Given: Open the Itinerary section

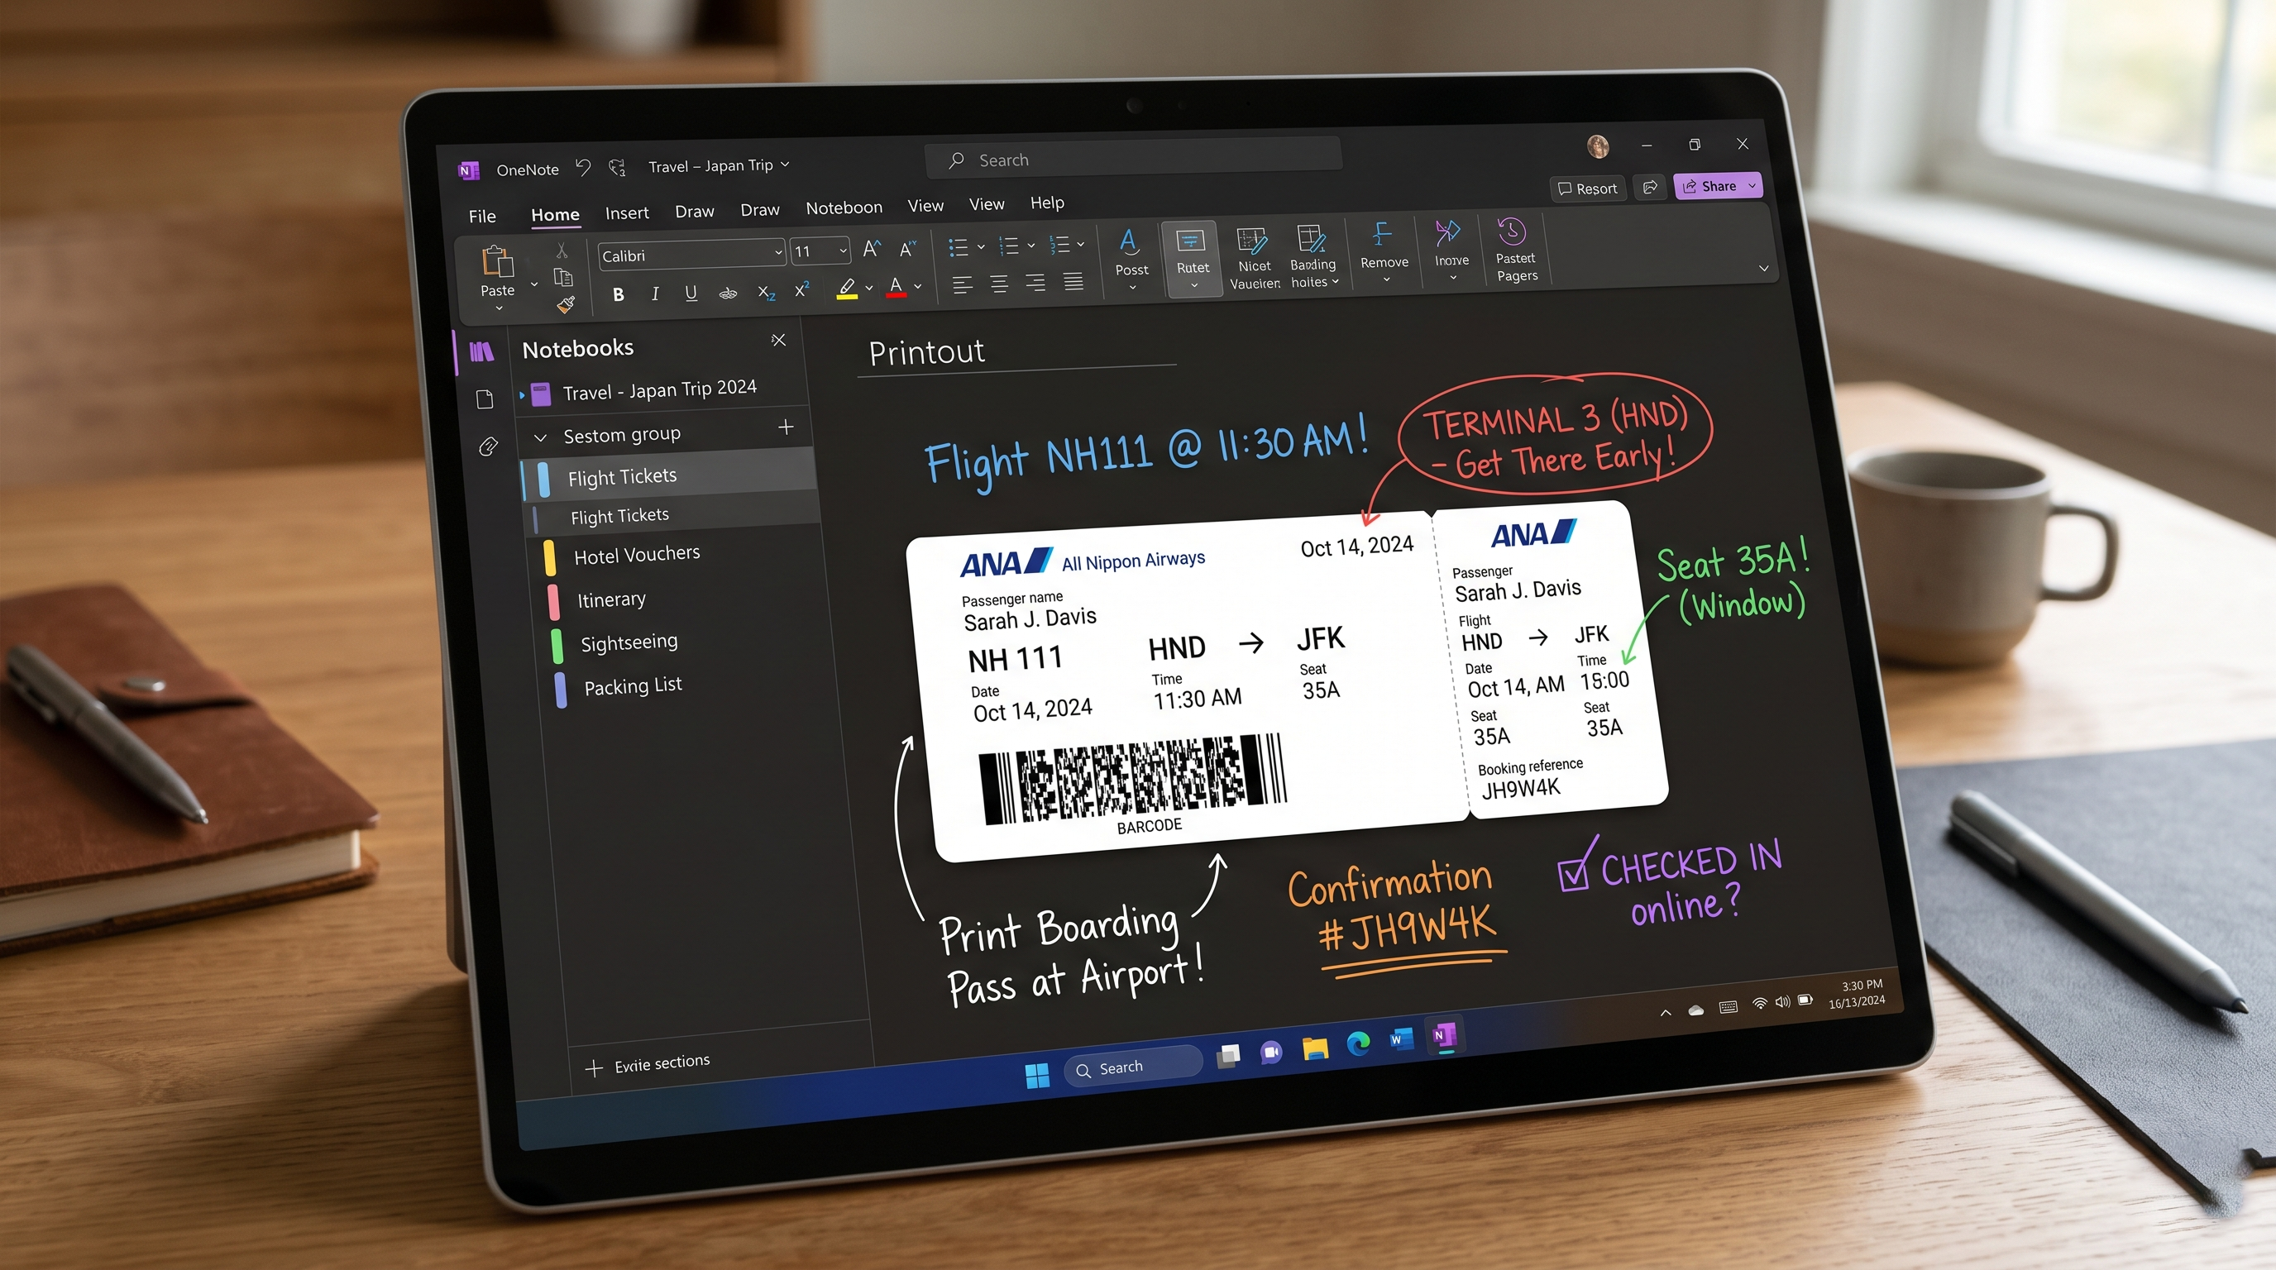Looking at the screenshot, I should pyautogui.click(x=611, y=599).
